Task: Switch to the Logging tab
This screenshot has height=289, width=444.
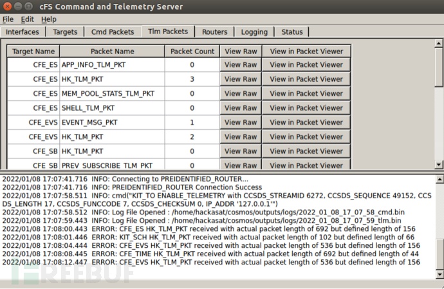Action: point(254,32)
